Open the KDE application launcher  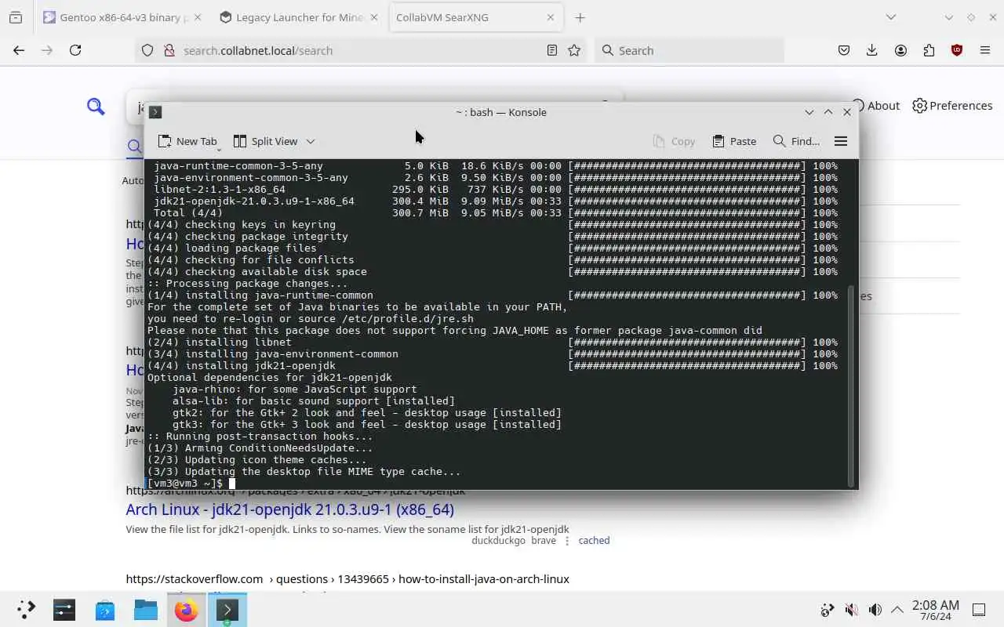click(x=26, y=609)
